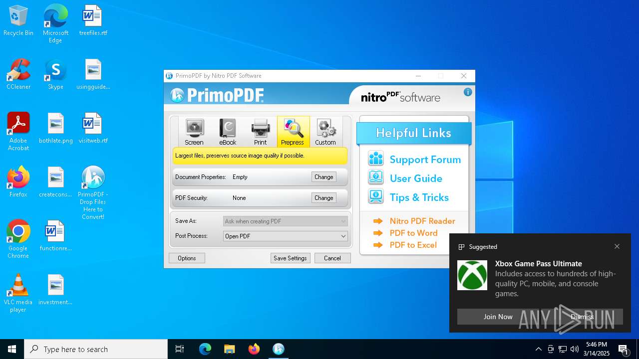
Task: Open Task View in taskbar
Action: (x=180, y=349)
